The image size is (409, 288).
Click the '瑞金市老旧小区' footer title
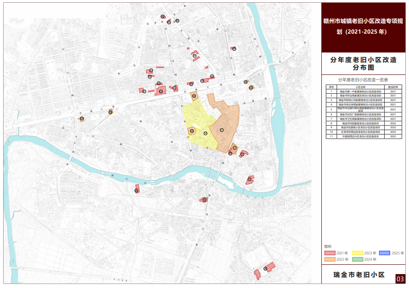coord(359,275)
